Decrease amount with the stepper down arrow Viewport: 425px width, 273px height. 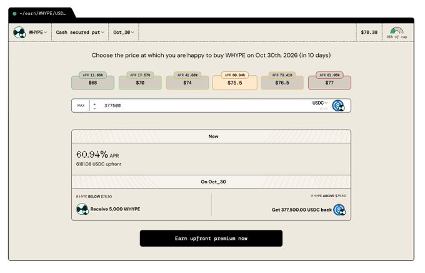pos(94,108)
